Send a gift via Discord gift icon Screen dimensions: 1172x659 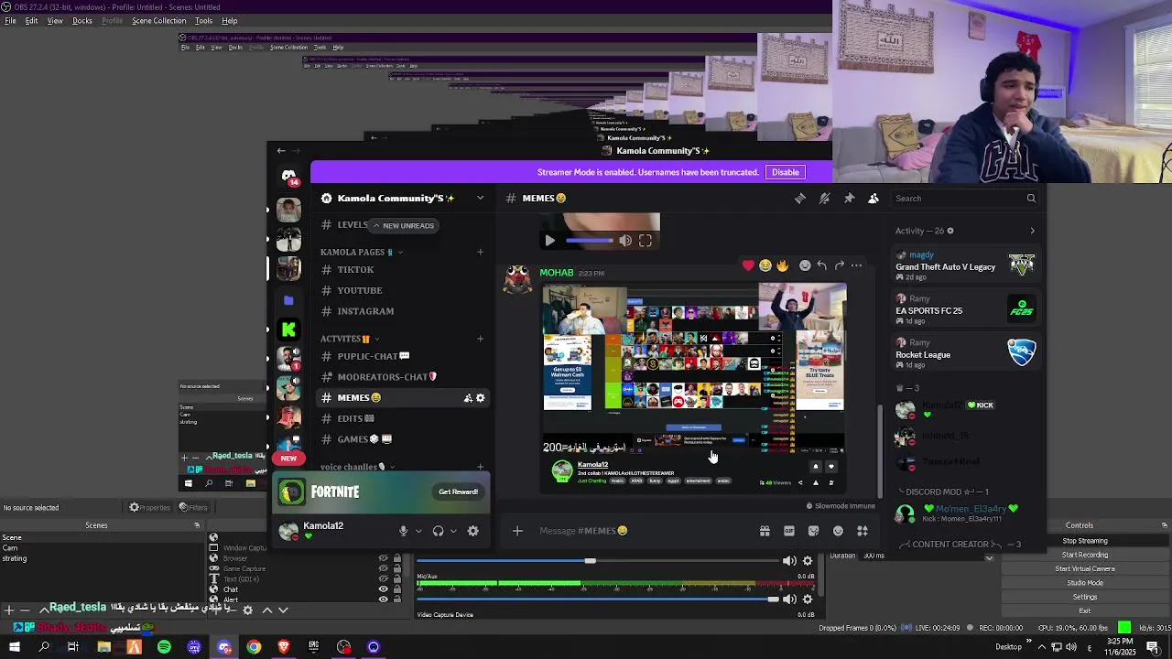(765, 531)
